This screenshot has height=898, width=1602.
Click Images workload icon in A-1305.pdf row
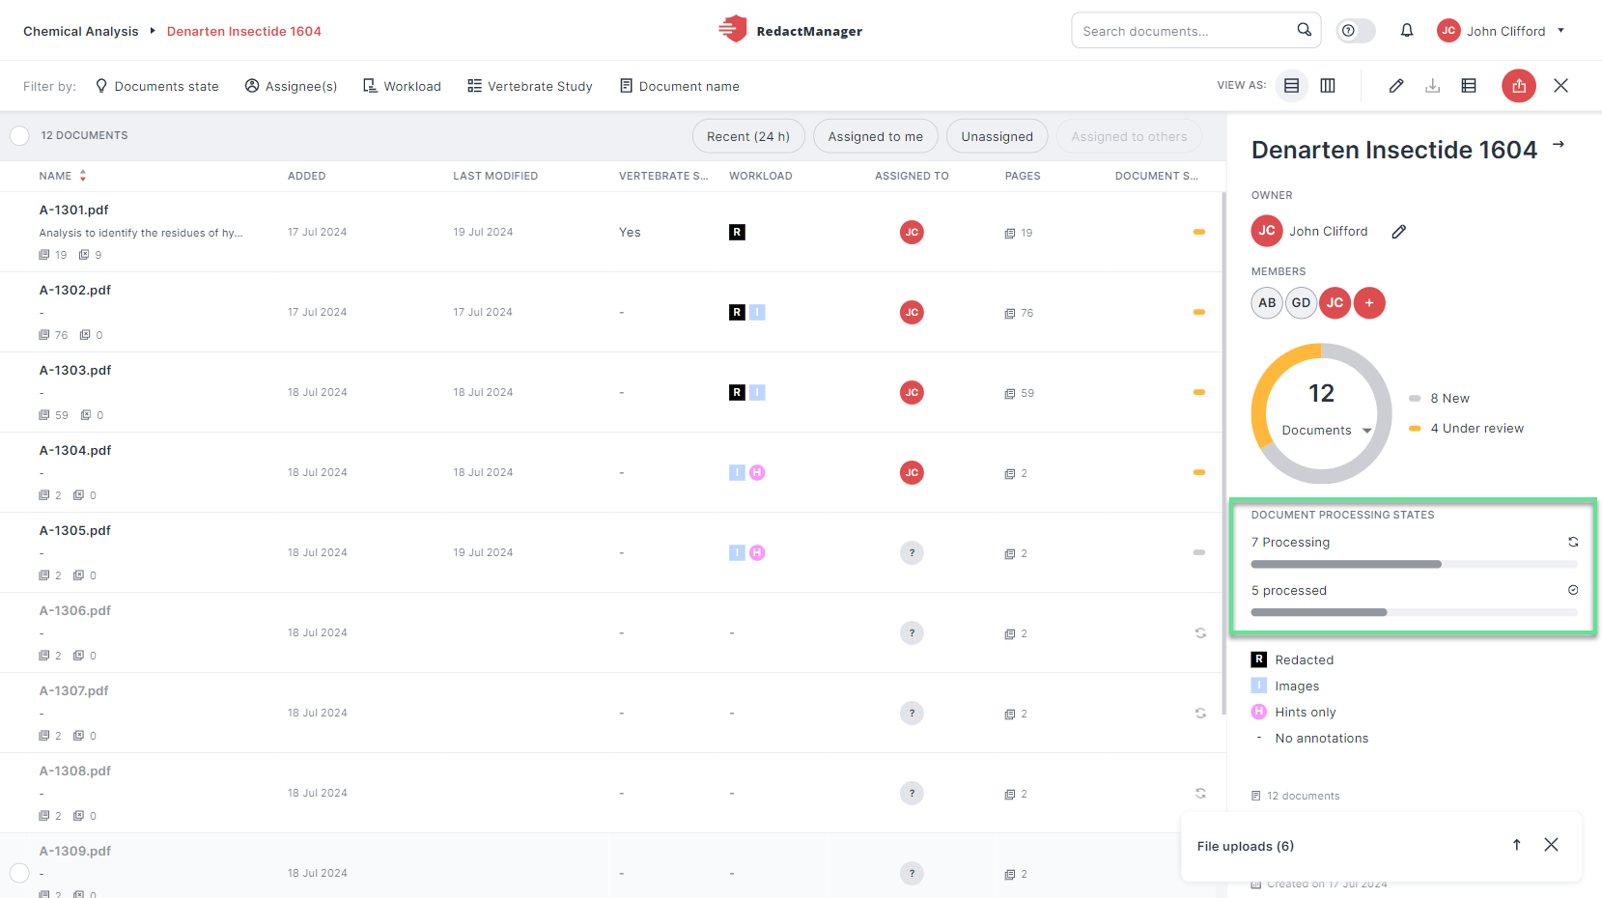pos(737,552)
